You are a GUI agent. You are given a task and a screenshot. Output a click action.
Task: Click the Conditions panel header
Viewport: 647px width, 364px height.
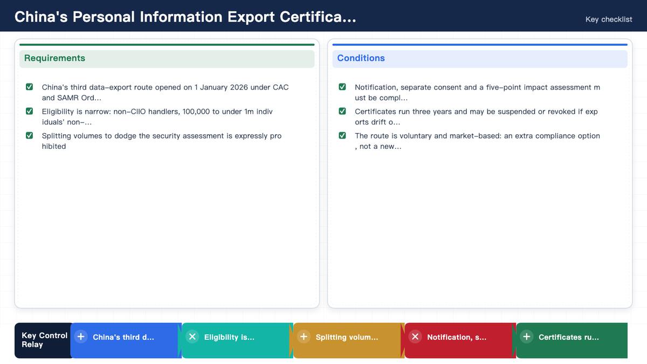[x=480, y=58]
